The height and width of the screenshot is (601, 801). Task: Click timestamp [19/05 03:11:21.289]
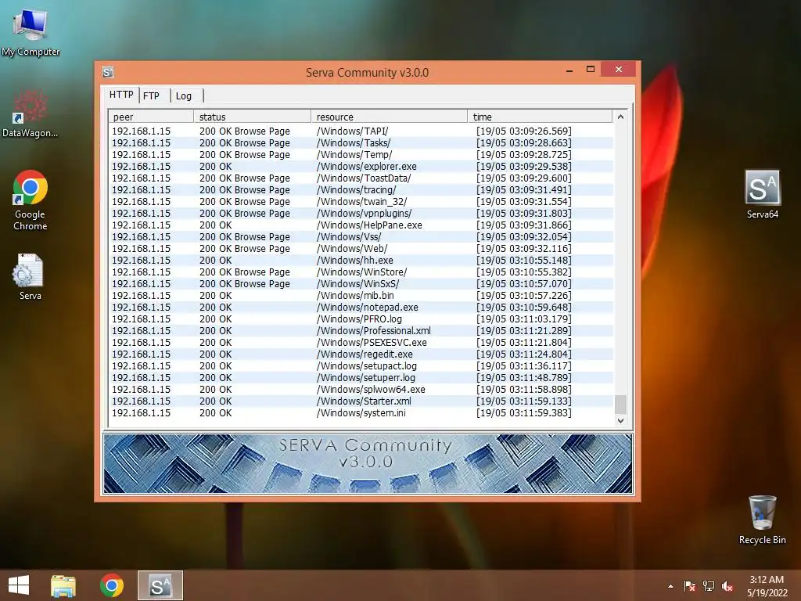point(524,331)
